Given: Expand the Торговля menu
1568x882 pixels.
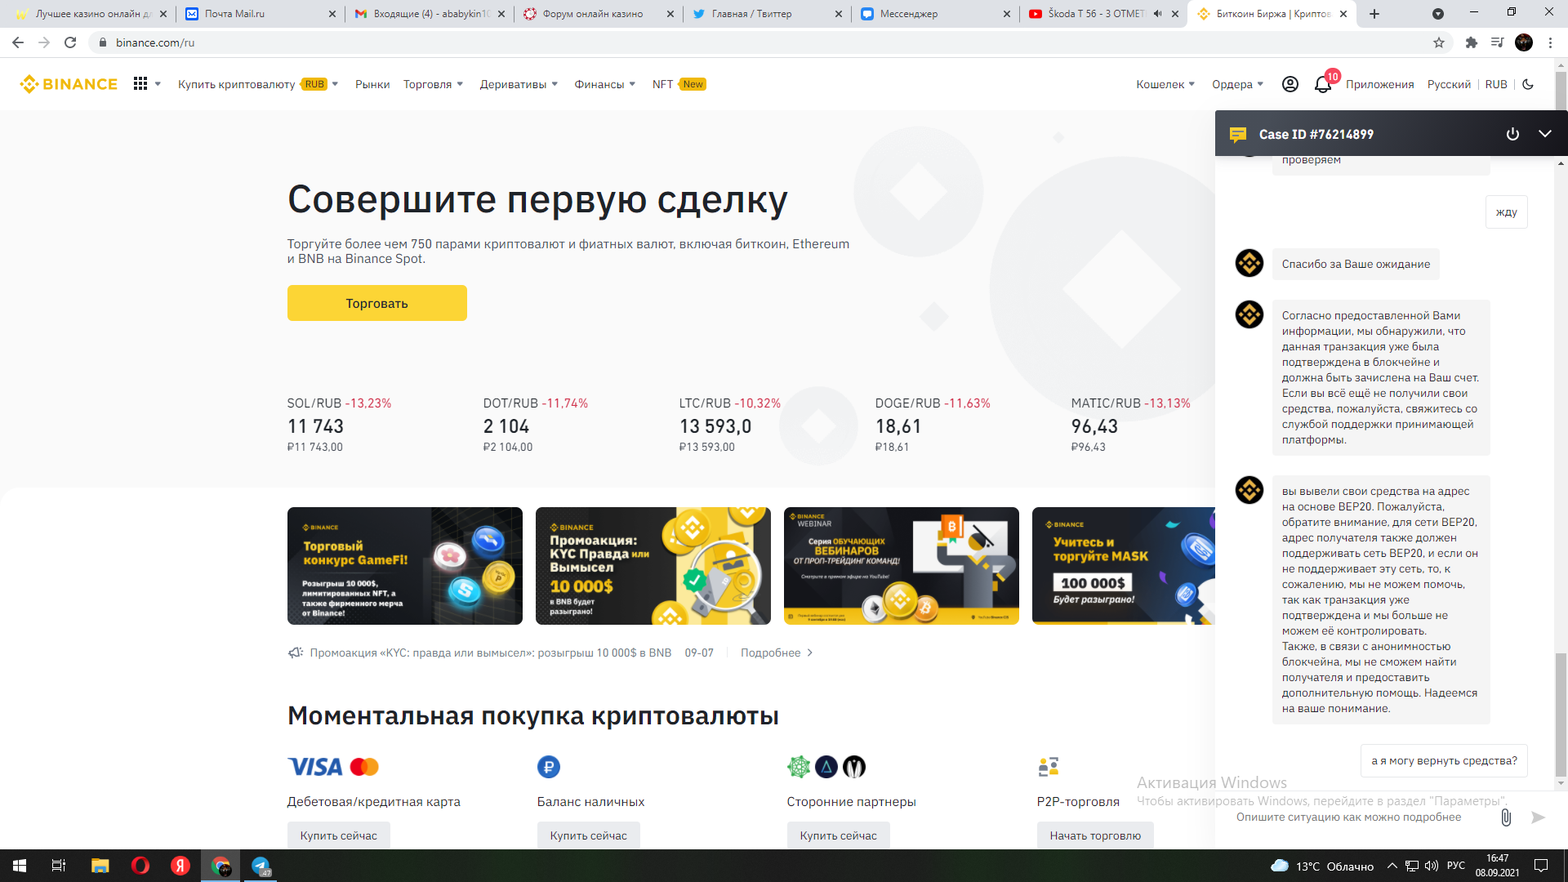Looking at the screenshot, I should click(433, 84).
